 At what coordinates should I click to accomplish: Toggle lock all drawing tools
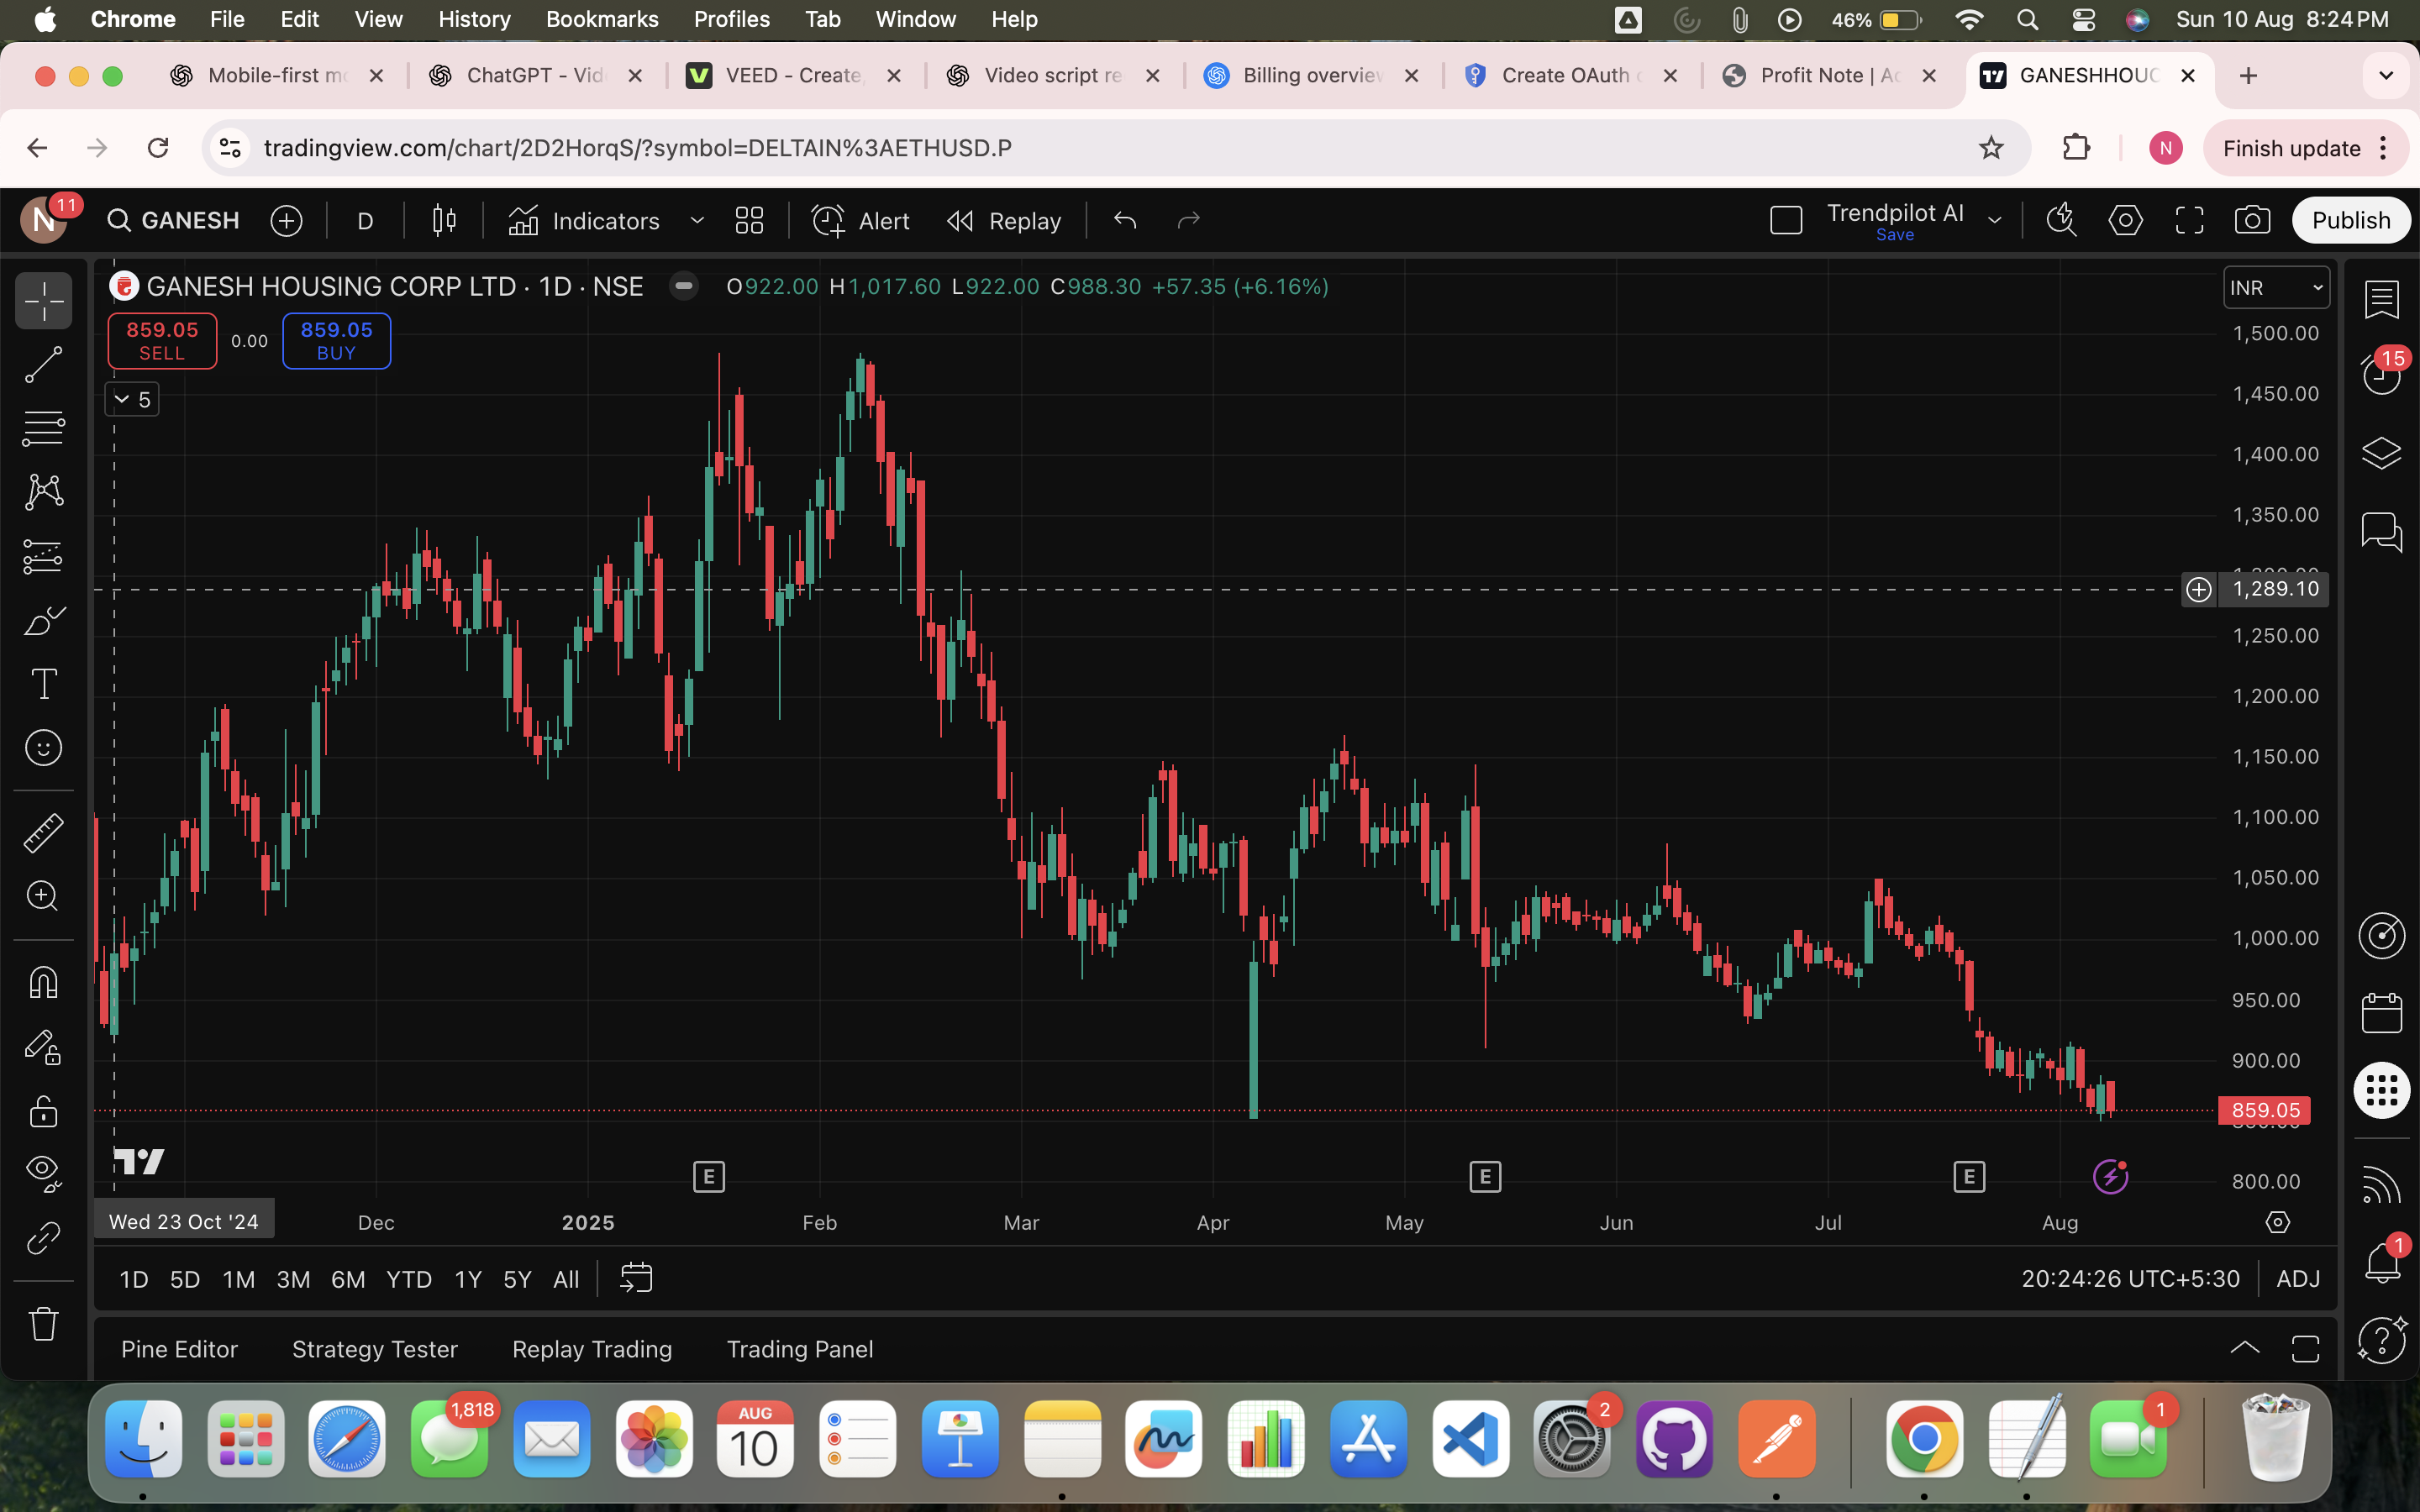click(43, 1111)
